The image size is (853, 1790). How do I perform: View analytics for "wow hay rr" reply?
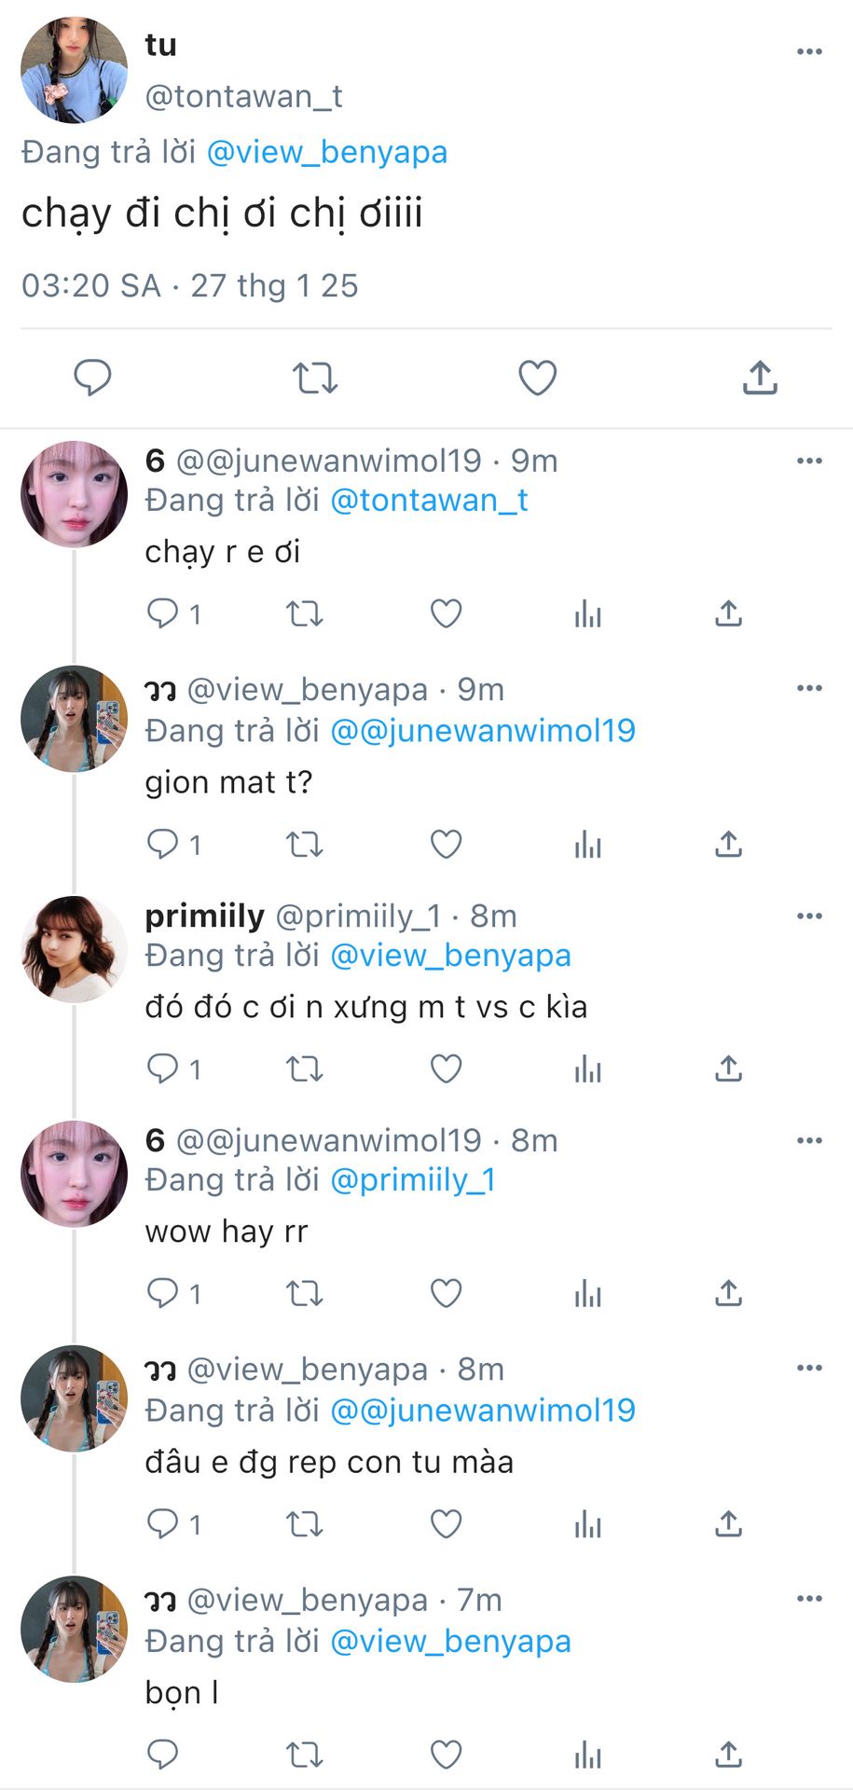coord(587,1293)
